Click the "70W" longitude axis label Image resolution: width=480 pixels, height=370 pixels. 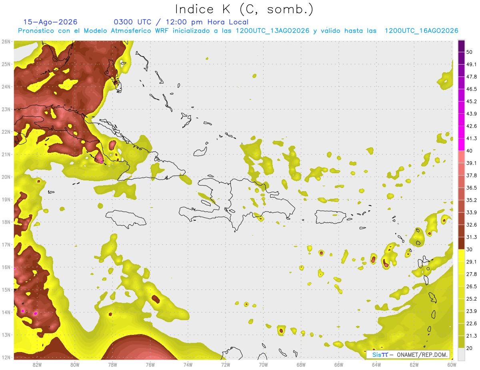[263, 364]
